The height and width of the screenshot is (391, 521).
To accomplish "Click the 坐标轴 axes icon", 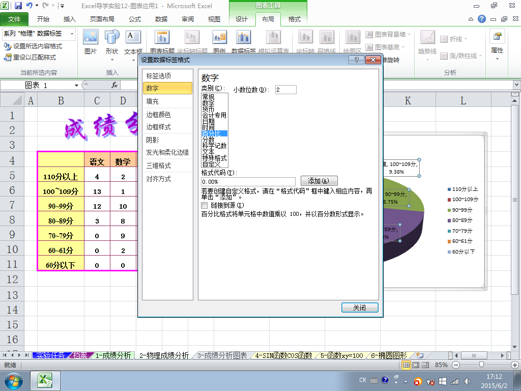I will (x=305, y=37).
